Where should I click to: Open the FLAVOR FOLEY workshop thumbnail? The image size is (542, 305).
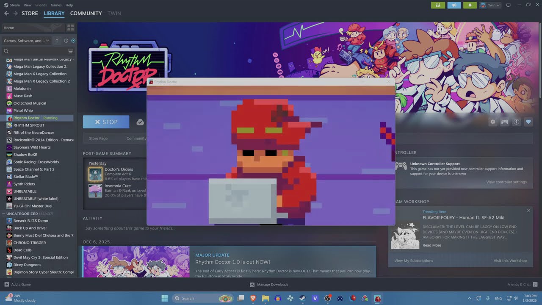point(405,236)
